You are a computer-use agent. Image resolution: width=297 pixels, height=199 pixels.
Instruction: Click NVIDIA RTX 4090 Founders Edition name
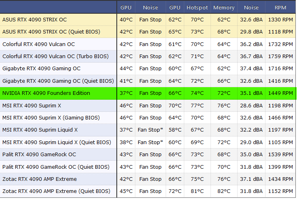tap(46, 93)
